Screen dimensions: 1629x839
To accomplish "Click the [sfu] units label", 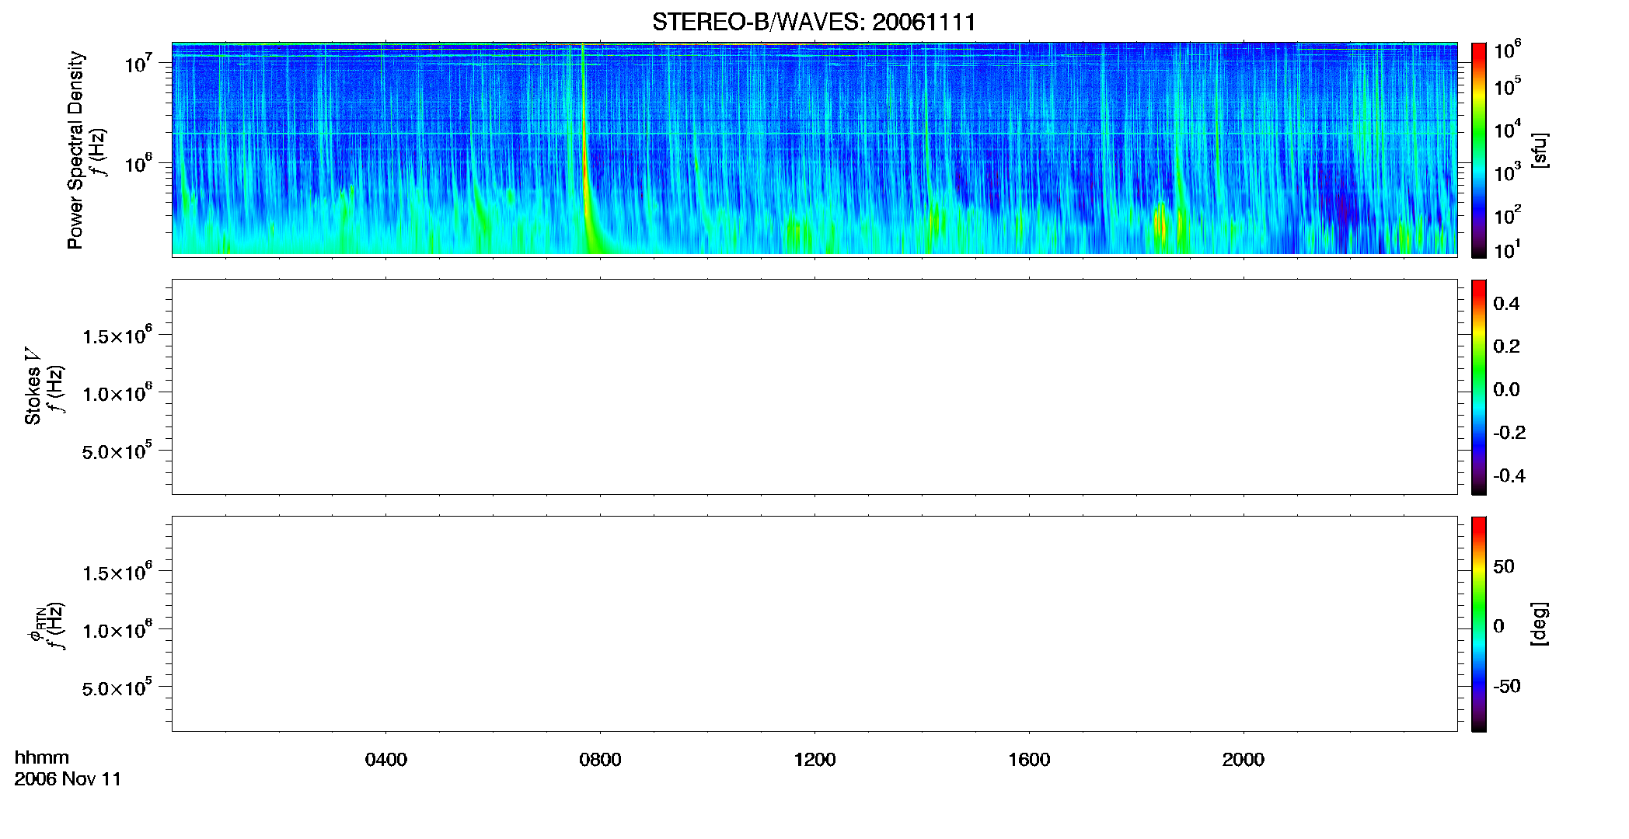I will (x=1540, y=150).
